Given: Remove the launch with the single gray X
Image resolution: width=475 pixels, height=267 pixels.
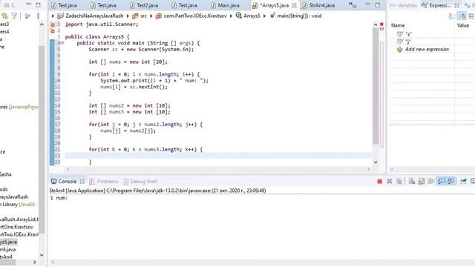Looking at the screenshot, I should (x=389, y=181).
